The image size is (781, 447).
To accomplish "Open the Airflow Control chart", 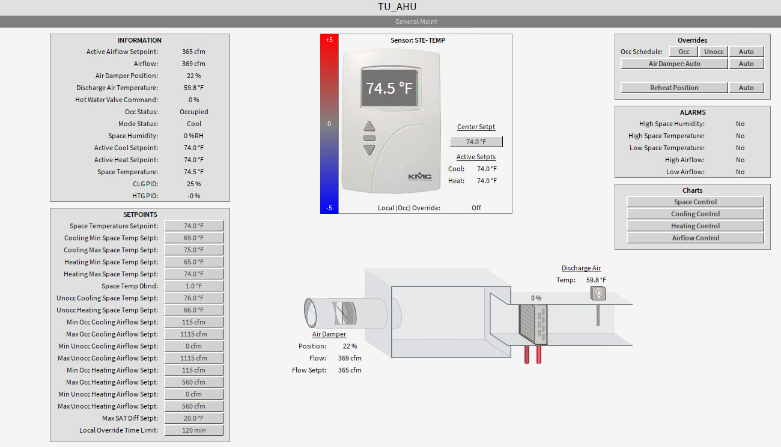I will click(695, 238).
